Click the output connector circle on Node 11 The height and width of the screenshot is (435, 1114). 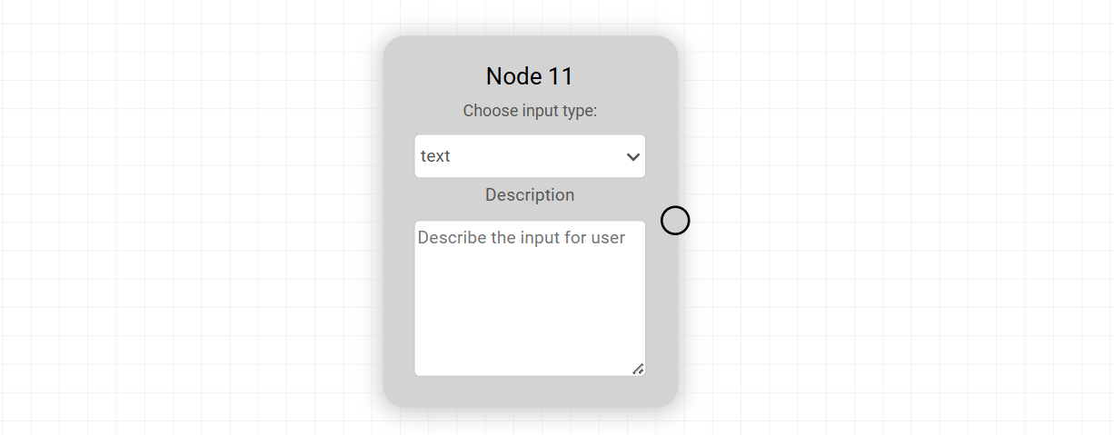tap(675, 221)
